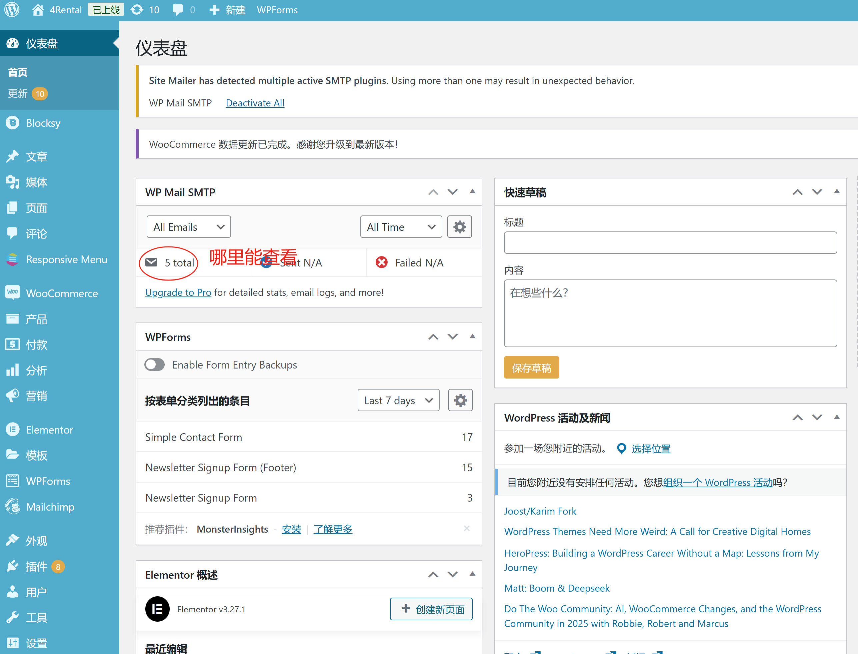Open the 用户 users menu
This screenshot has width=858, height=654.
[x=60, y=592]
